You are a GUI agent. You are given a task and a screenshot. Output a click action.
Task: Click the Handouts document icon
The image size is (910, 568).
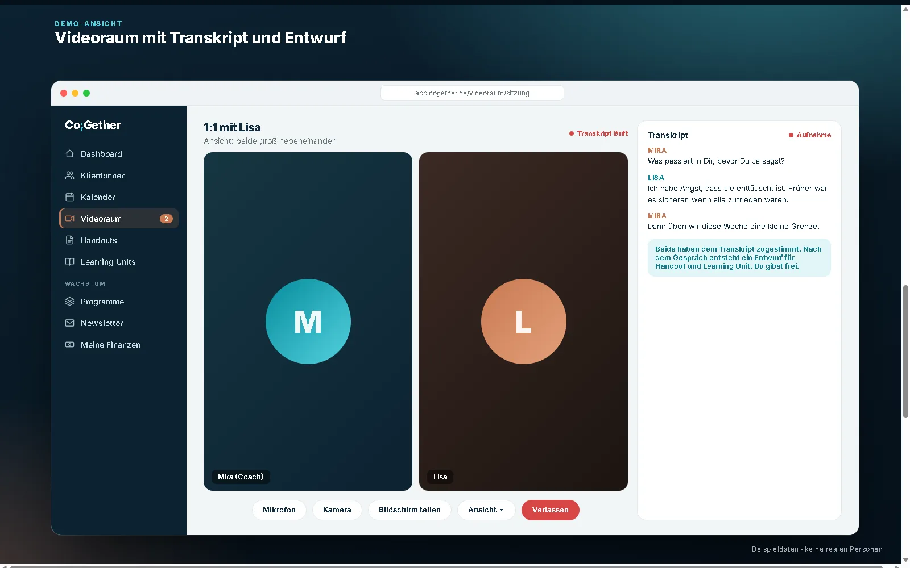tap(70, 240)
